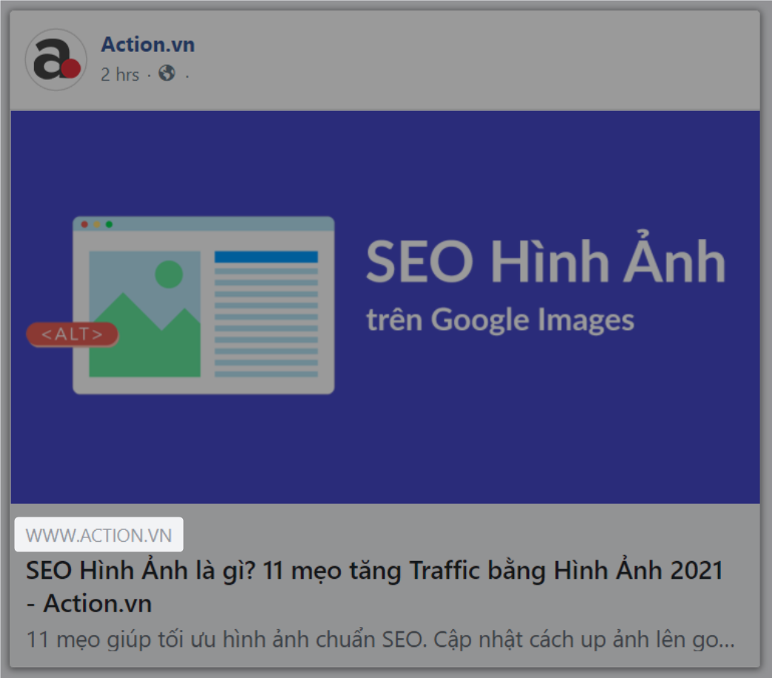This screenshot has height=678, width=772.
Task: Click the public audience globe icon
Action: point(167,73)
